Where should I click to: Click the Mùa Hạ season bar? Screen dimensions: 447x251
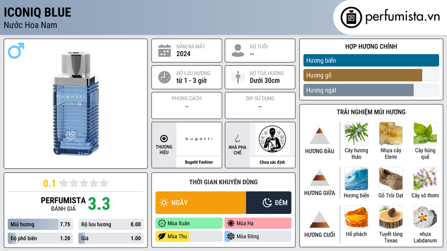(258, 224)
